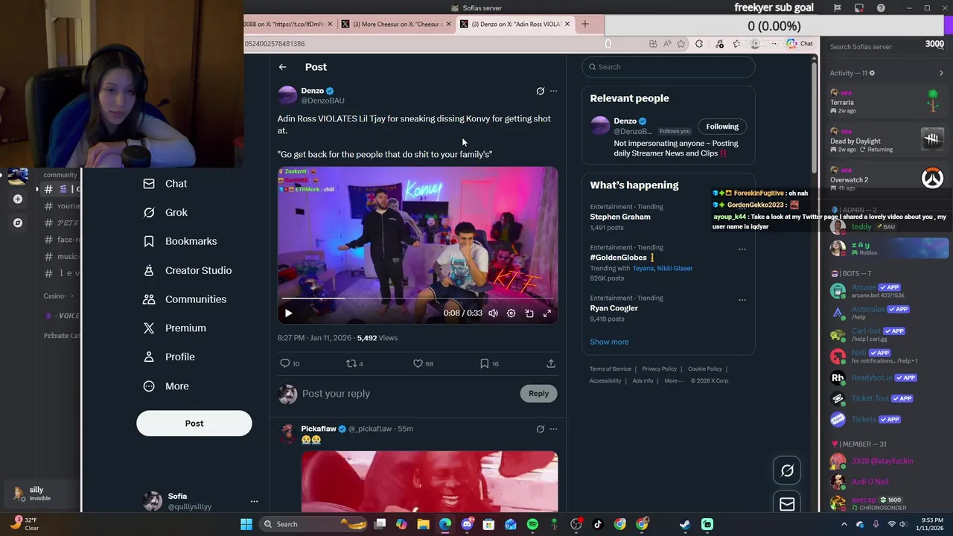Open more options on Pickaflaw's reply
The image size is (953, 536).
click(553, 429)
